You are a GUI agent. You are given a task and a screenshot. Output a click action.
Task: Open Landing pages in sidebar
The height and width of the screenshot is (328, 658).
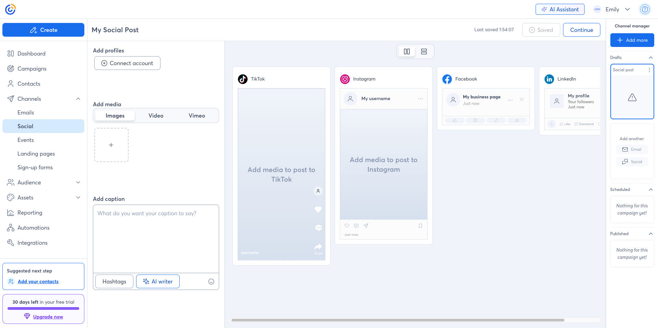click(x=36, y=154)
